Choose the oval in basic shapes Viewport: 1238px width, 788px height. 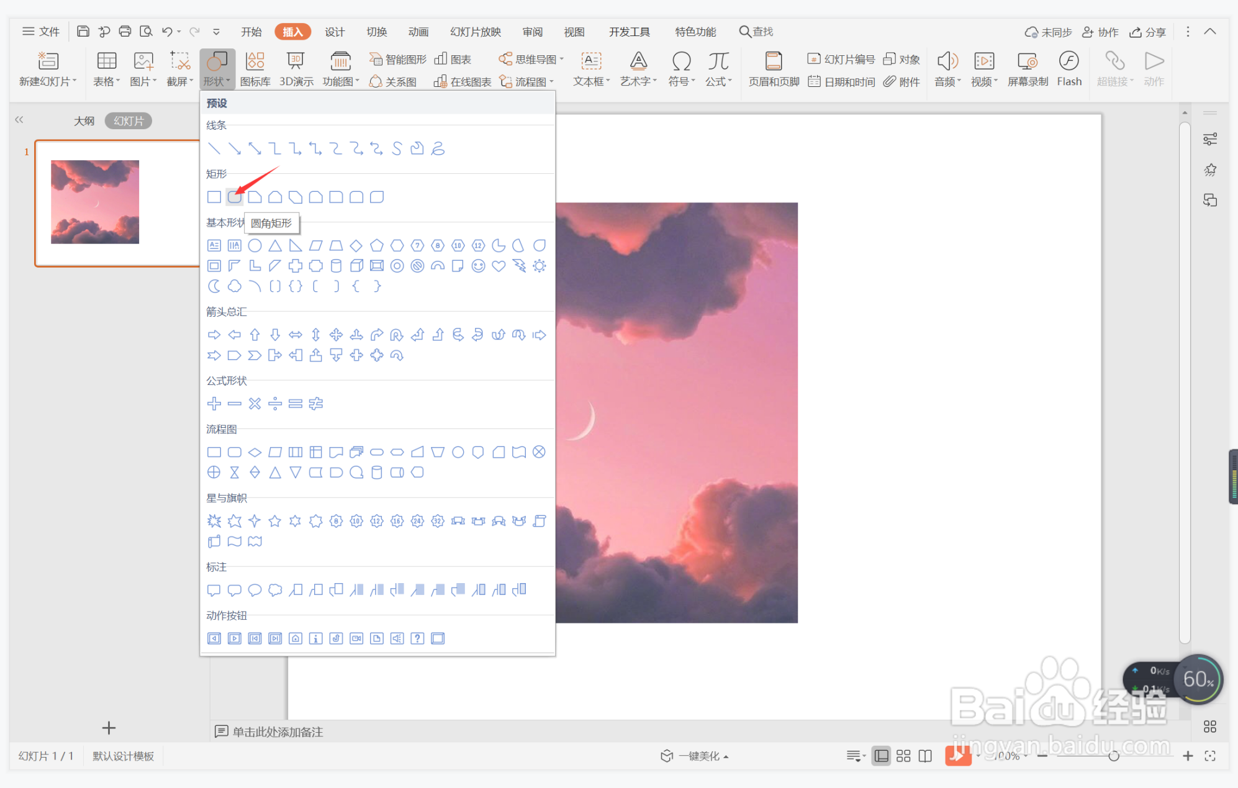click(x=255, y=246)
